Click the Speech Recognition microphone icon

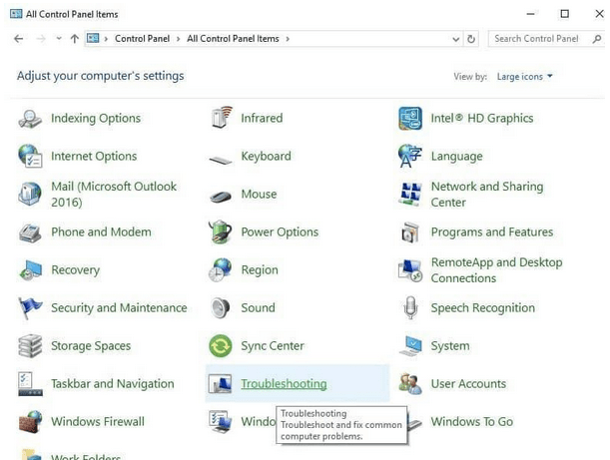click(x=410, y=308)
